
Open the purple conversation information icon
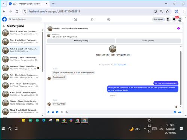coord(178,28)
